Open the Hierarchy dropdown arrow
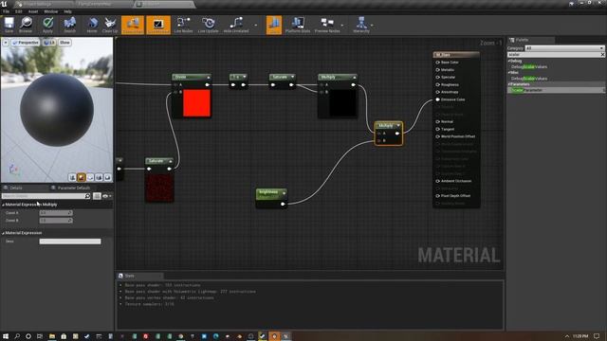Image resolution: width=607 pixels, height=341 pixels. tap(372, 26)
